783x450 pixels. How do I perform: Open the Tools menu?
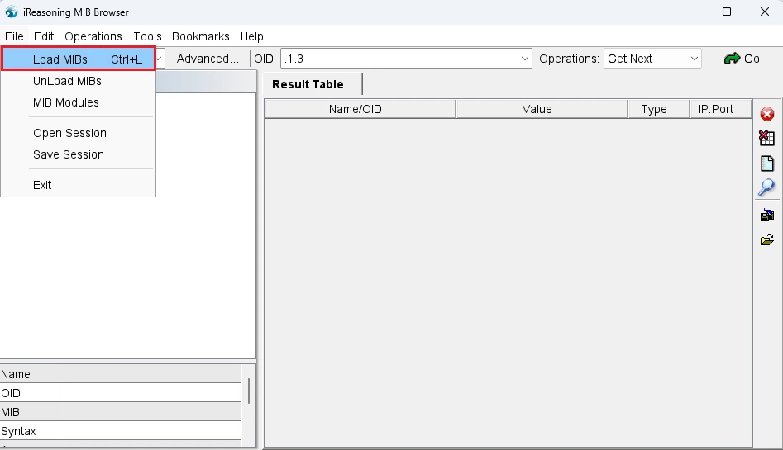(x=147, y=36)
